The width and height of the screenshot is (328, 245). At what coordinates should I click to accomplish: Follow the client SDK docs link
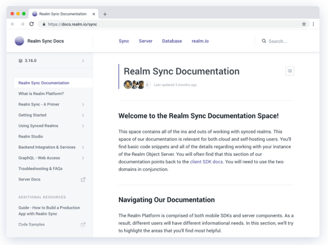(x=206, y=162)
